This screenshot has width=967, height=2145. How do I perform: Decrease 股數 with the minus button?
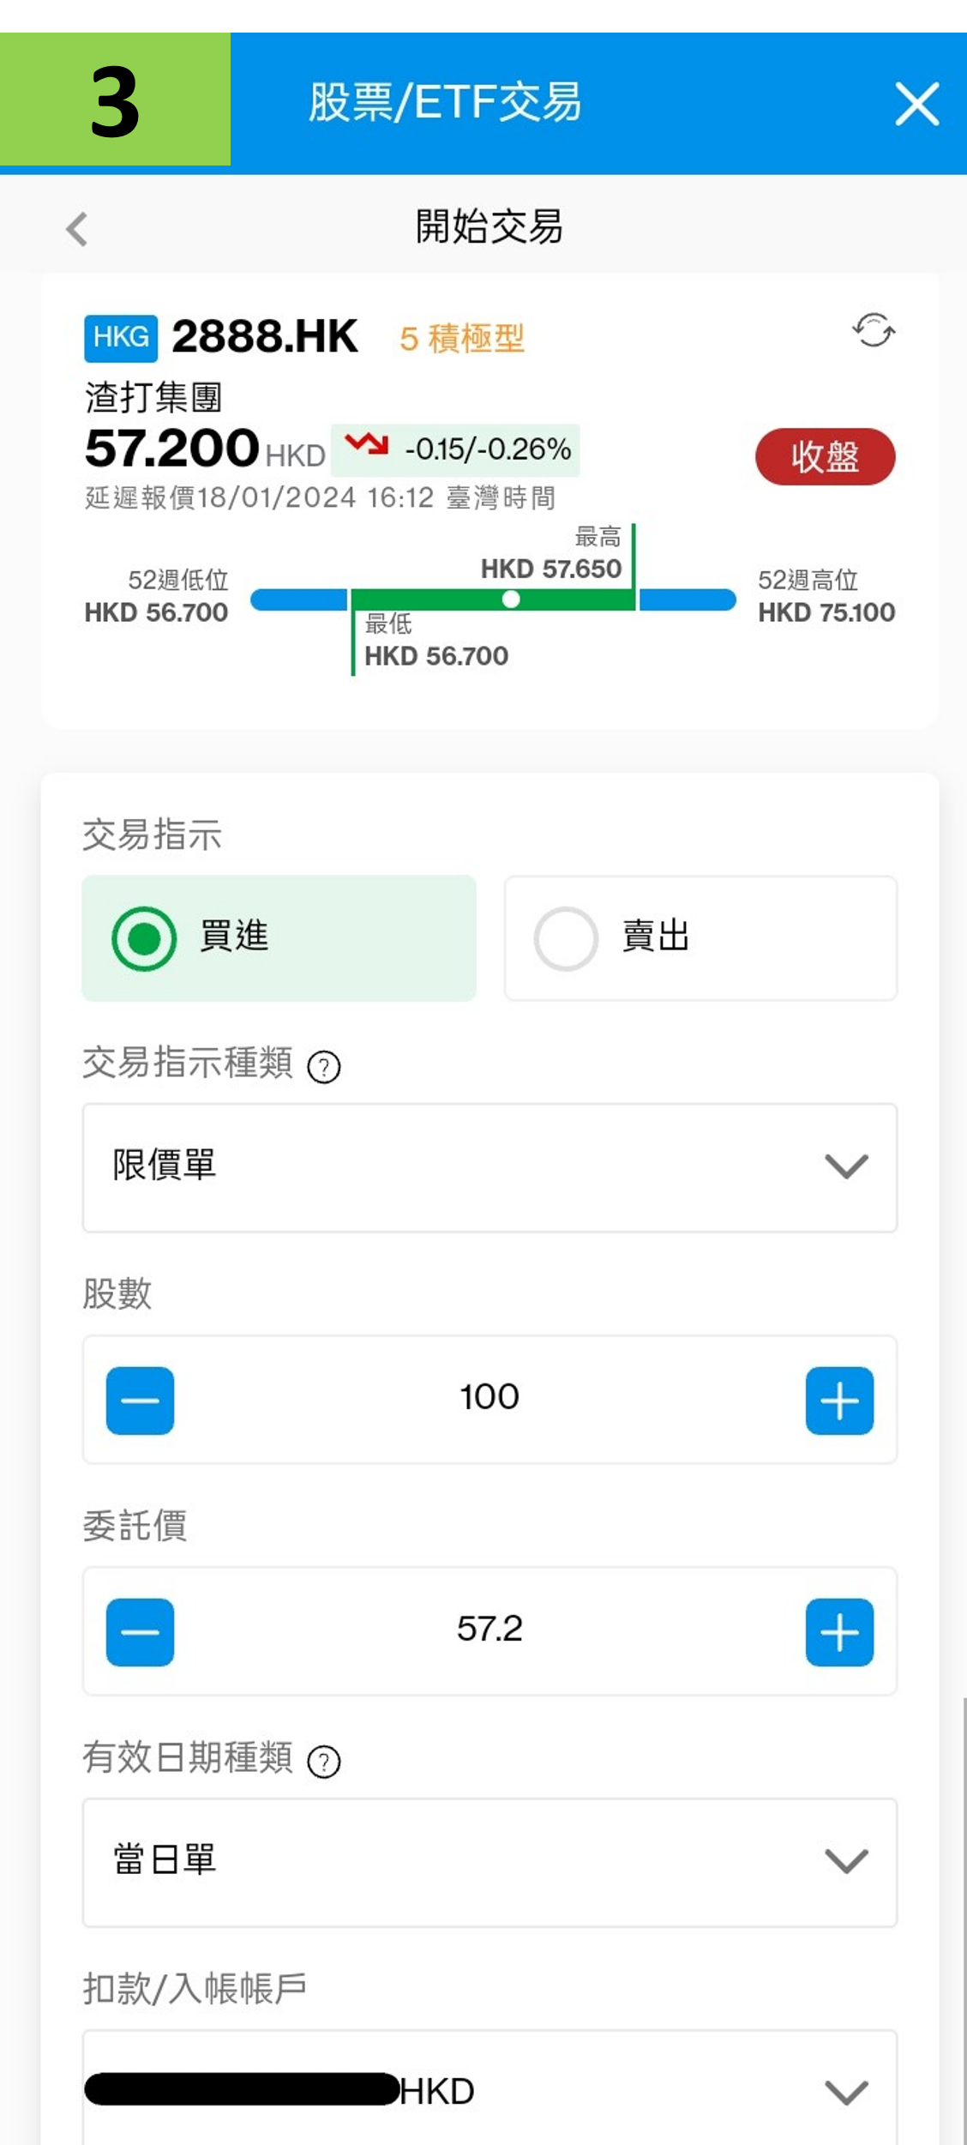140,1401
